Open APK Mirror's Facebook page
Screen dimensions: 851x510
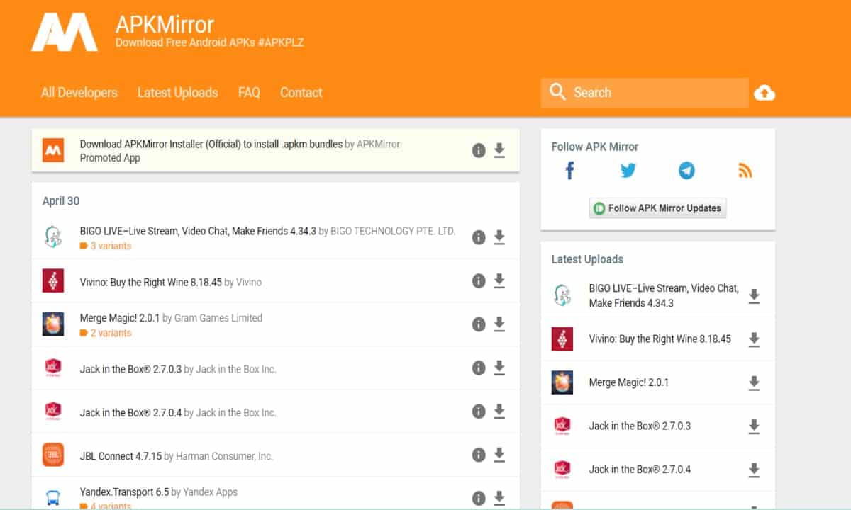[569, 171]
